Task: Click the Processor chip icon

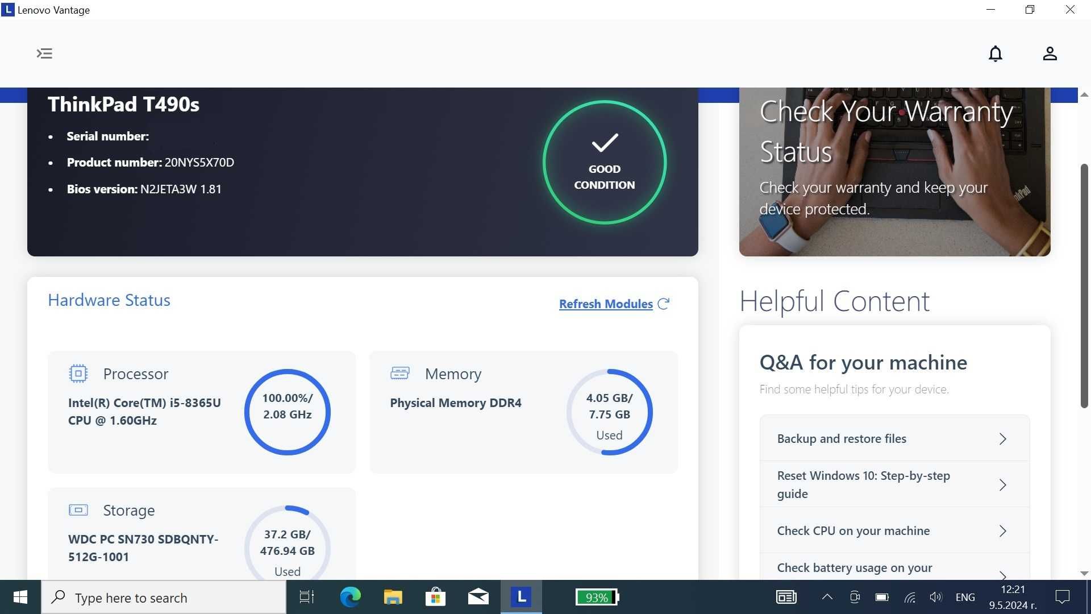Action: tap(78, 374)
